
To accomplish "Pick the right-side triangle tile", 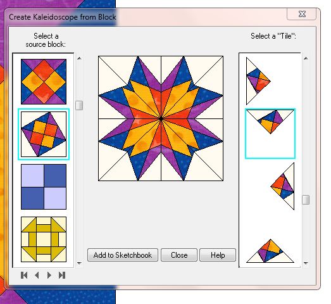I will (x=282, y=186).
